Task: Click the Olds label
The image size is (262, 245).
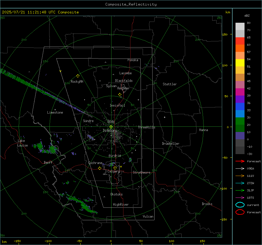Action: 111,121
